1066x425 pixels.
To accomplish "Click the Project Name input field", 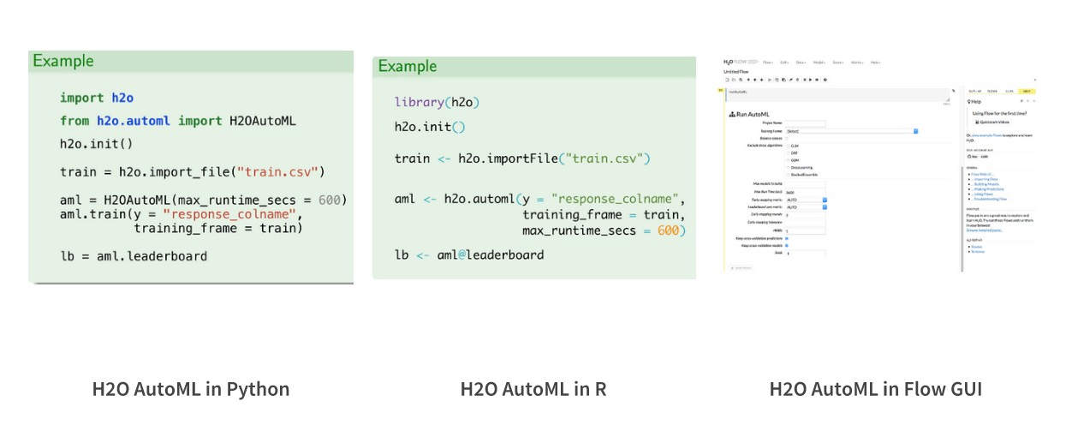I will [x=806, y=123].
